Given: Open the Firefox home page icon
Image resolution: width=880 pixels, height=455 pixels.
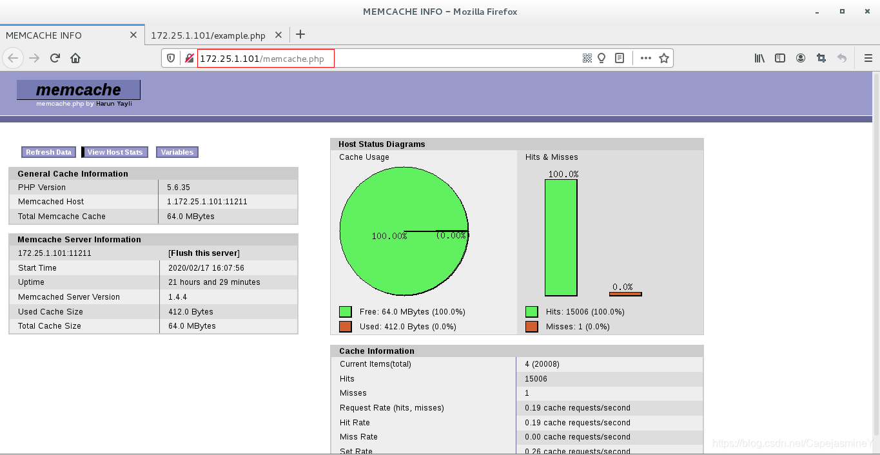Looking at the screenshot, I should tap(75, 58).
